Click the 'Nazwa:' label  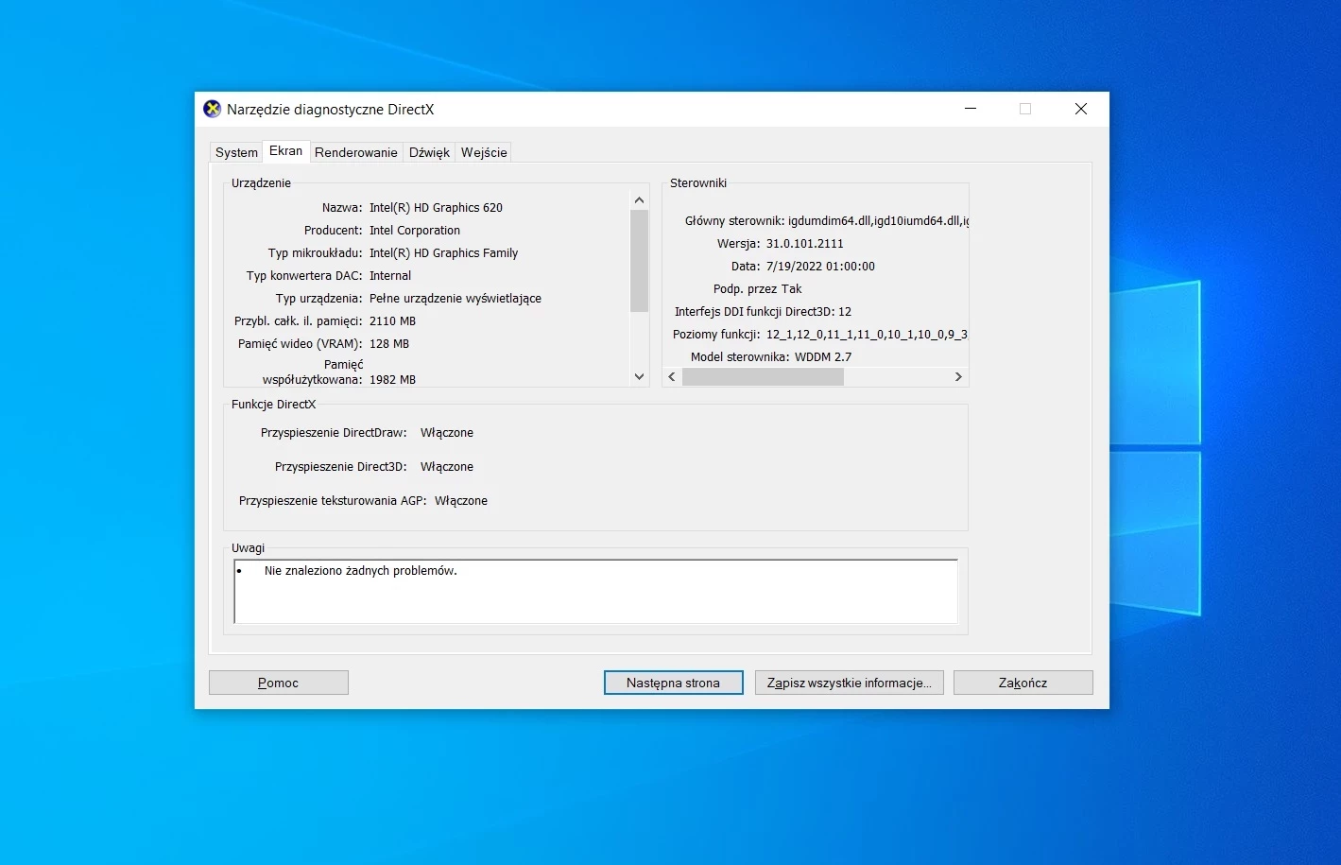[x=342, y=207]
